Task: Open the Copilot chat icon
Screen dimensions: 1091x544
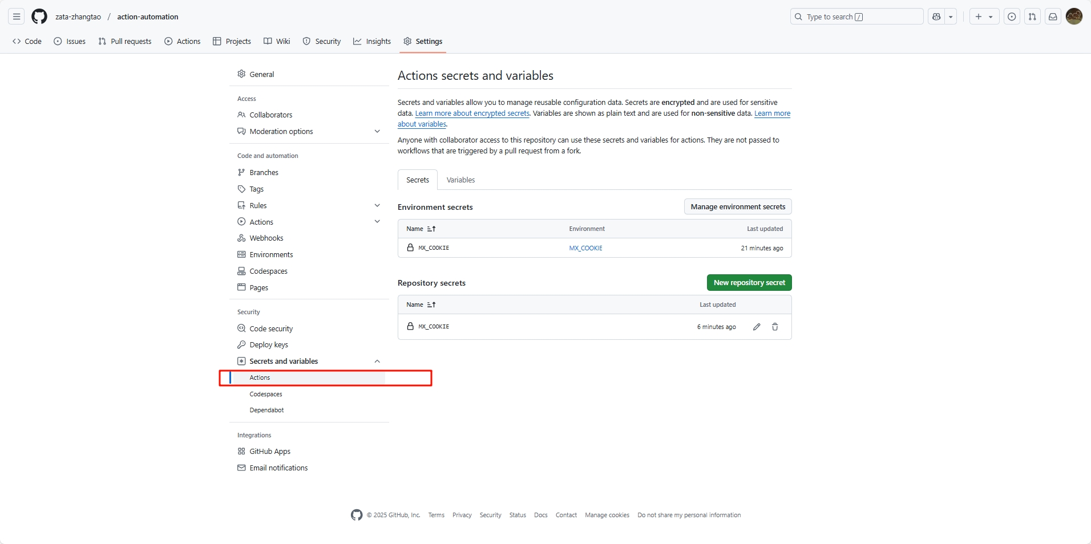Action: 936,17
